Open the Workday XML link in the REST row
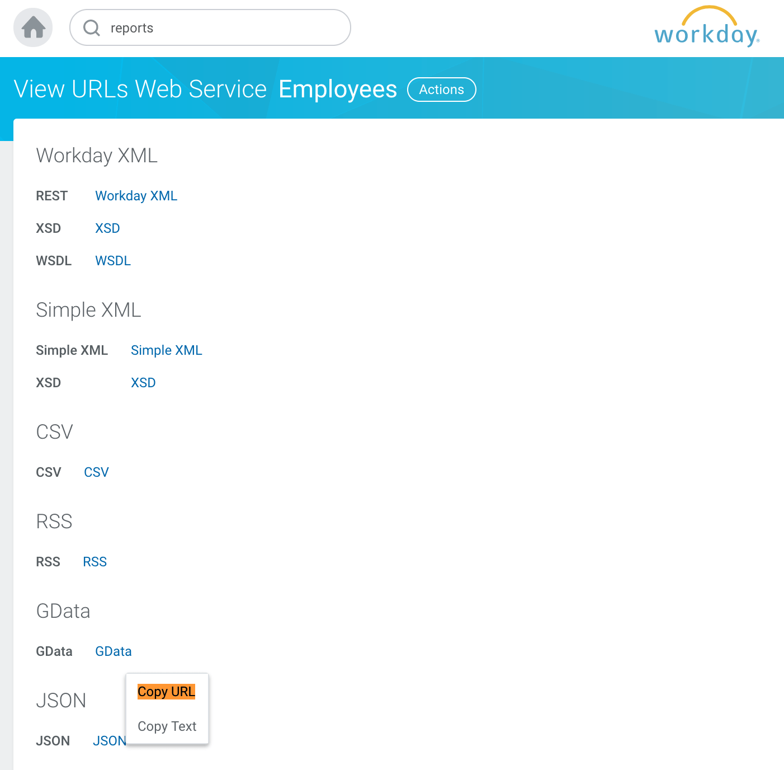The width and height of the screenshot is (784, 770). (136, 196)
